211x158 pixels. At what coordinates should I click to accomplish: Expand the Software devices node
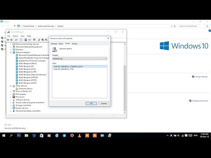[11, 100]
